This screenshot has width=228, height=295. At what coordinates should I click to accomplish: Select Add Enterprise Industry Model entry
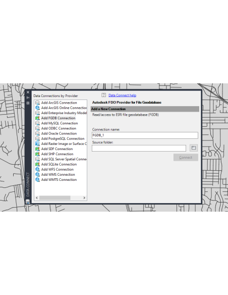pos(64,113)
